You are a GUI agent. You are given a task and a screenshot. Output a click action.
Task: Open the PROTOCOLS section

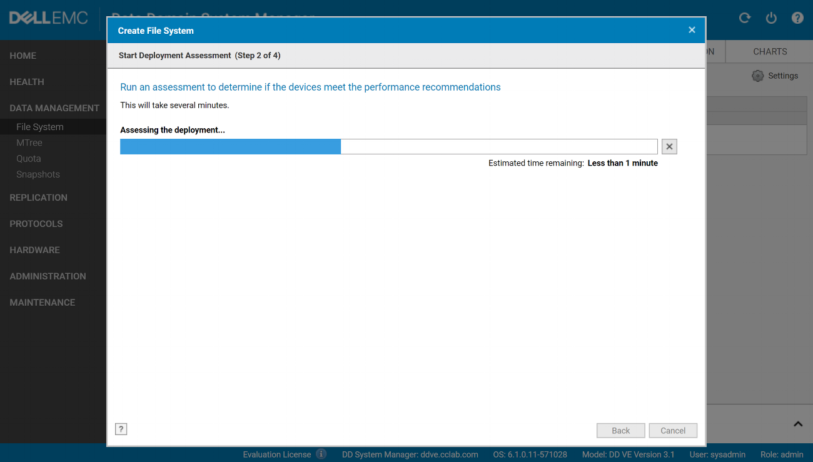point(36,224)
